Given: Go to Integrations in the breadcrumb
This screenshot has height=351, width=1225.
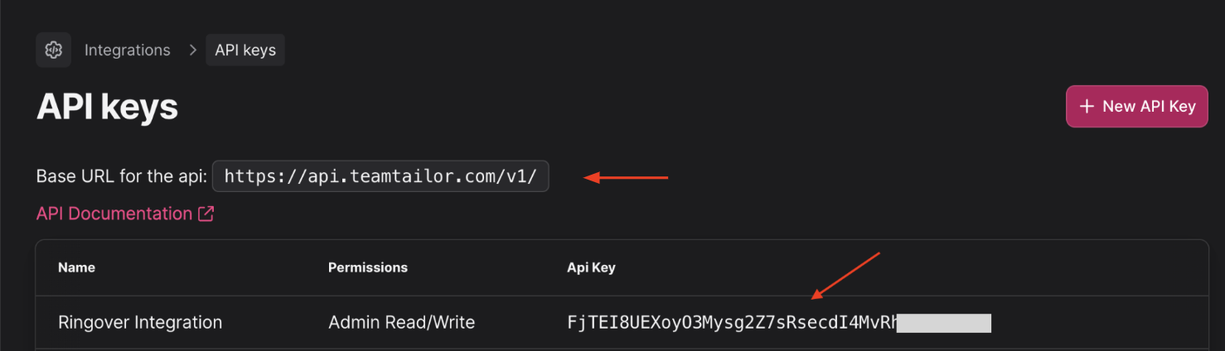Looking at the screenshot, I should tap(127, 50).
